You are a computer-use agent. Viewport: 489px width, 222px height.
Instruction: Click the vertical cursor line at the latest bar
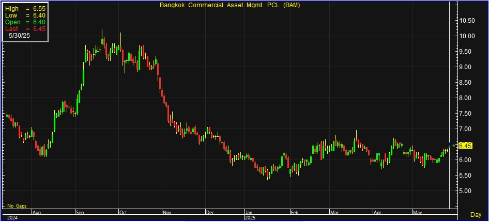pos(449,105)
